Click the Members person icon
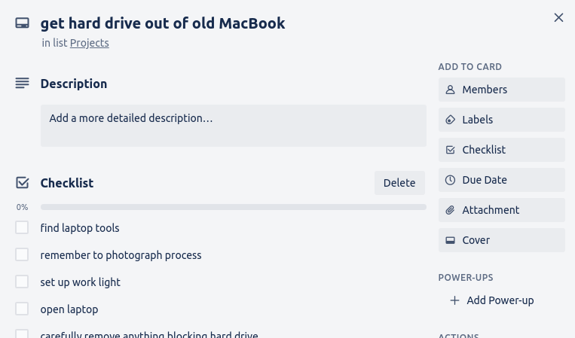 (x=451, y=90)
